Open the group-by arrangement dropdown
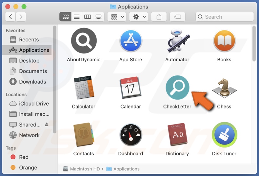 pos(117,17)
